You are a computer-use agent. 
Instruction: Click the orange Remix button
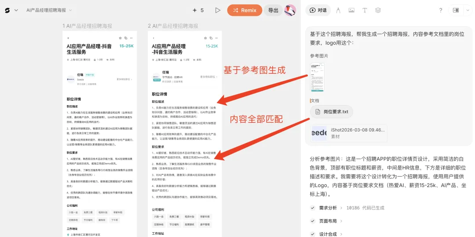pos(245,10)
